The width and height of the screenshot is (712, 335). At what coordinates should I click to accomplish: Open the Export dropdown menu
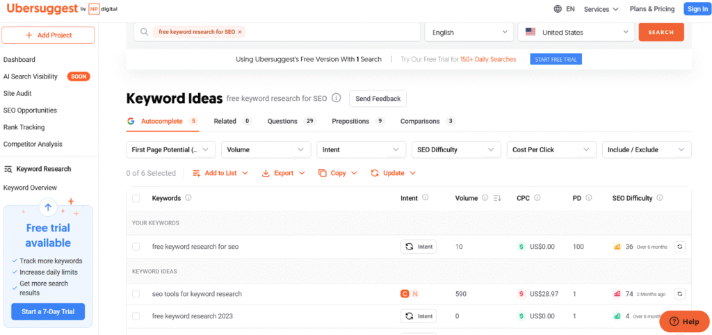click(283, 173)
